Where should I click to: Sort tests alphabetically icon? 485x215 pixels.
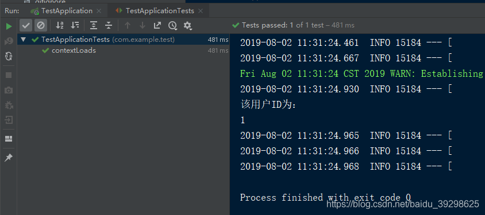tap(59, 25)
